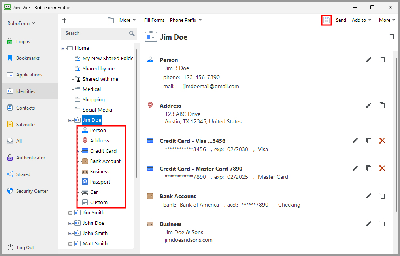Viewport: 400px width, 256px height.
Task: Open Applications in sidebar
Action: coord(29,75)
